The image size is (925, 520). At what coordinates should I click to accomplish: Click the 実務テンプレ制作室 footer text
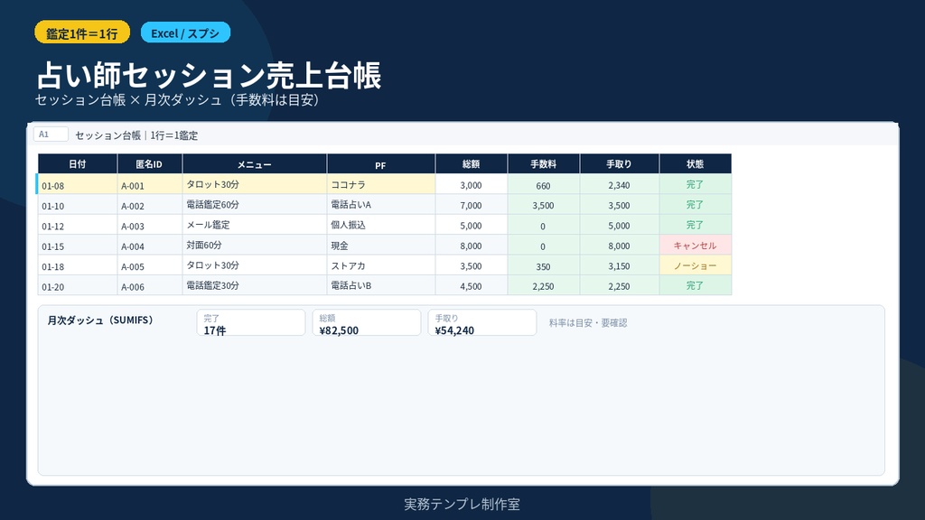(462, 504)
